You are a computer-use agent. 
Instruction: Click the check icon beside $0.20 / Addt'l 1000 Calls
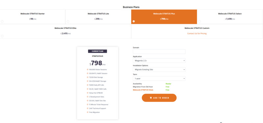(x=87, y=89)
